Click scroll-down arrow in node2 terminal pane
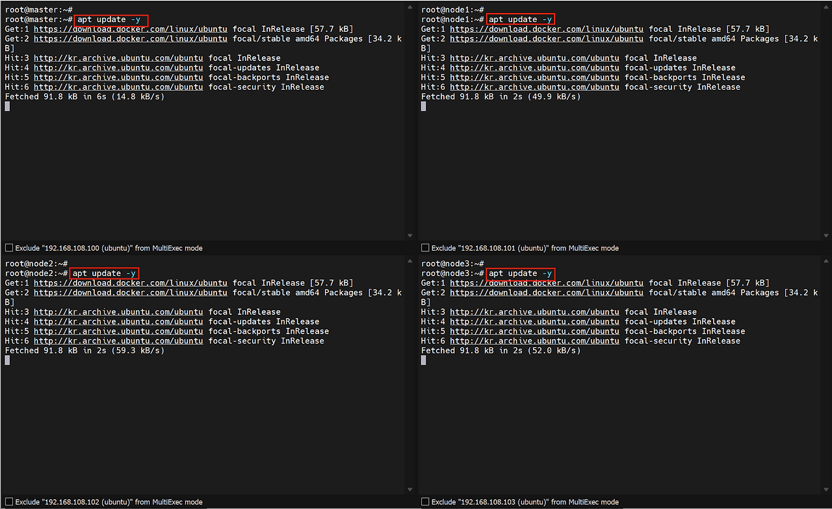832x509 pixels. (409, 490)
